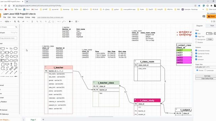The width and height of the screenshot is (216, 121).
Task: Select the parallelogram shape in General palette
Action: pyautogui.click(x=16, y=52)
